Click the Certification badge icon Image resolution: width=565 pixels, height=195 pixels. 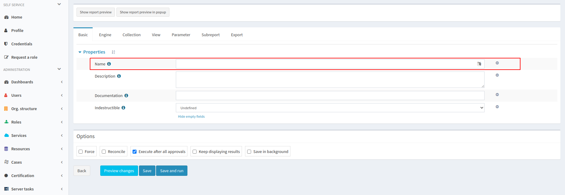(6, 176)
